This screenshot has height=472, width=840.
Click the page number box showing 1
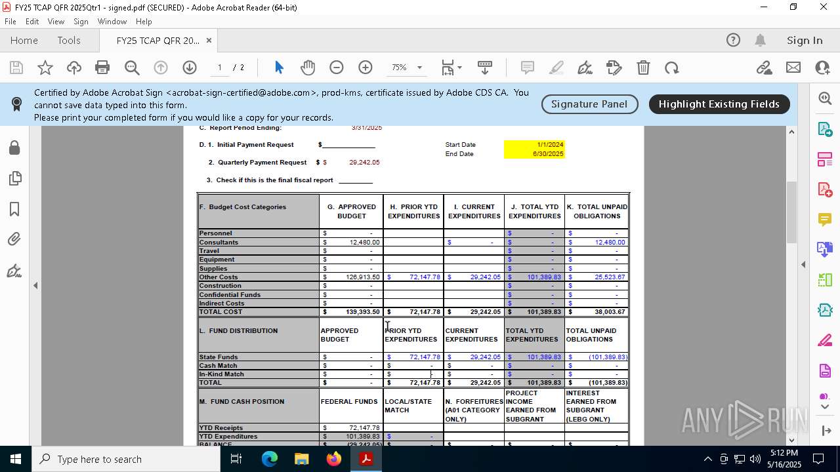pyautogui.click(x=220, y=68)
